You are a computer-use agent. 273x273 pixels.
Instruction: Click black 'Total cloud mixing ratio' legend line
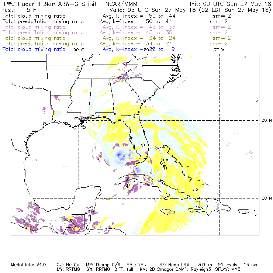click(x=34, y=16)
